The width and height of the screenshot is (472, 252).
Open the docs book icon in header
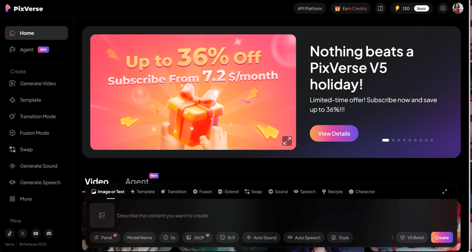[381, 8]
